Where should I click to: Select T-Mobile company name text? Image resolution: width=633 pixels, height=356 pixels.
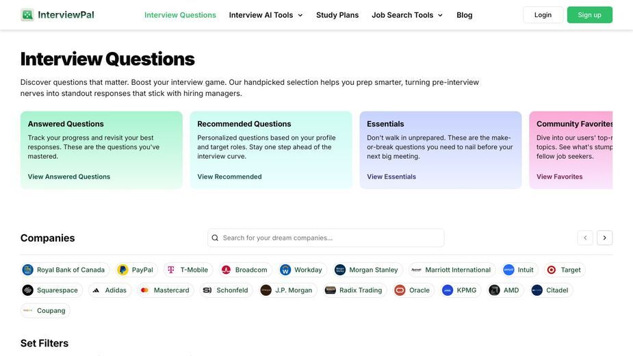(194, 270)
